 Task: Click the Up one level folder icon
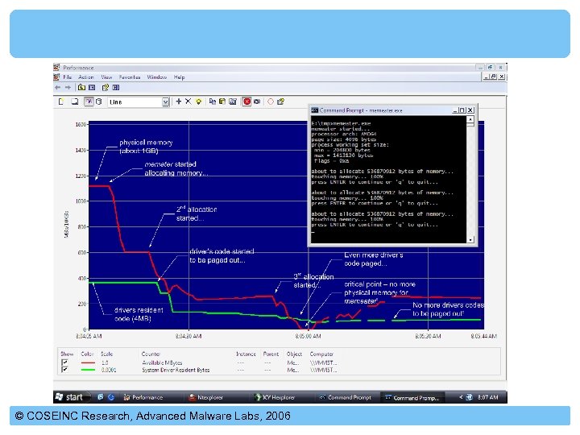(x=81, y=87)
